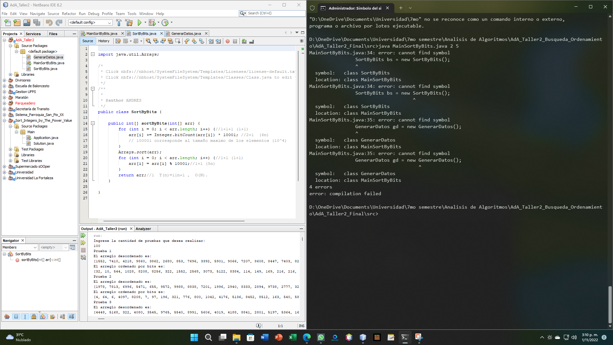The width and height of the screenshot is (613, 345).
Task: Select GenerarDatos.java in Projects tree
Action: click(48, 57)
